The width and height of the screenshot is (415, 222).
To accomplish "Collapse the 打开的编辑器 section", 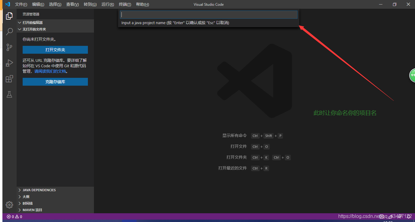I will coord(55,23).
